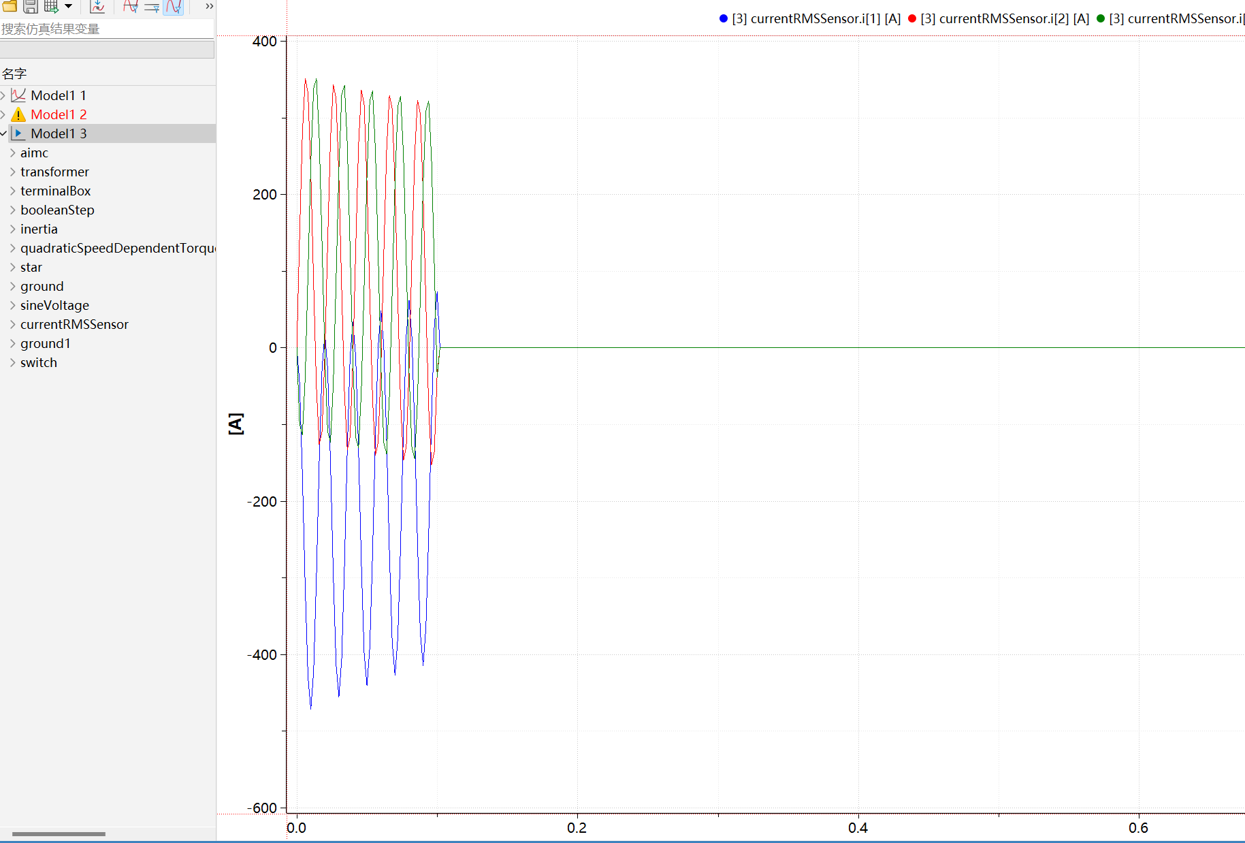Show more toolbar items via double chevron
1245x843 pixels.
(210, 6)
